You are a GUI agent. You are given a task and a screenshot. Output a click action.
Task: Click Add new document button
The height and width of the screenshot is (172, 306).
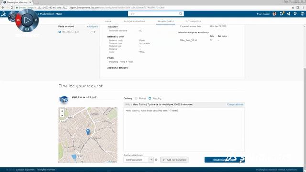174,160
